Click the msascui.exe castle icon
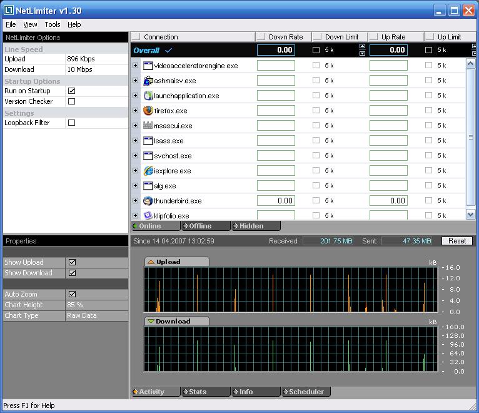 148,125
